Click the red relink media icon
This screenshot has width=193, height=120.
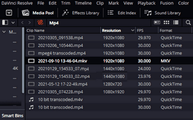[x=41, y=23]
